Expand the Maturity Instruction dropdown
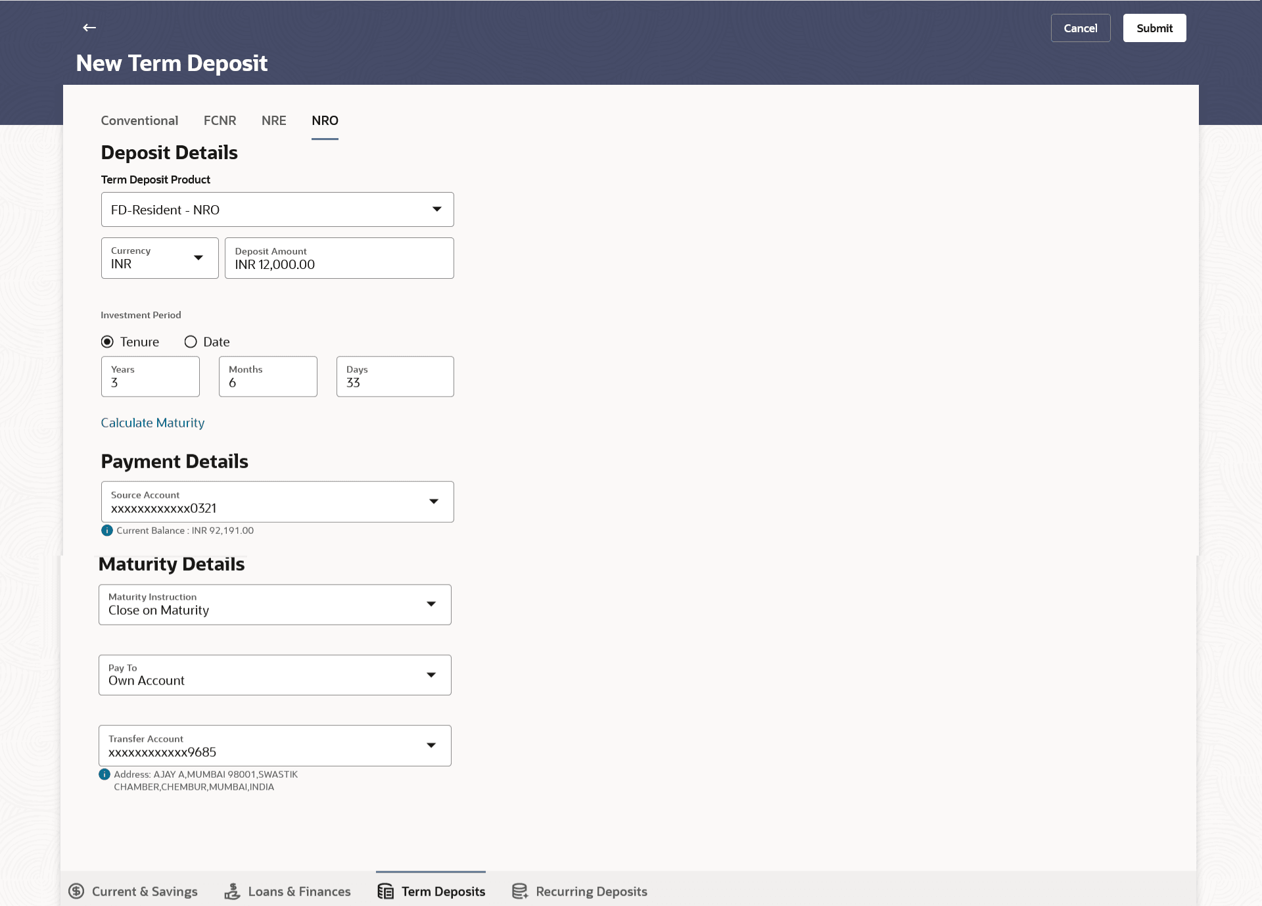Image resolution: width=1262 pixels, height=906 pixels. tap(275, 605)
